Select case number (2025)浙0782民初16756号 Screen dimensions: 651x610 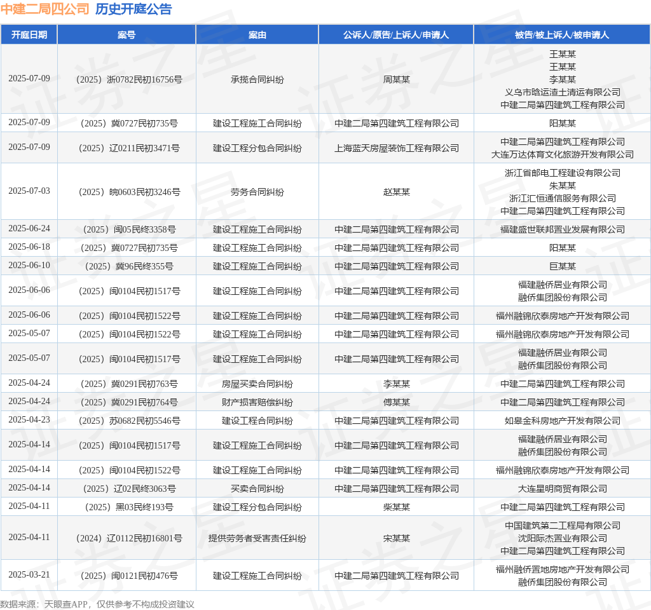pyautogui.click(x=129, y=79)
